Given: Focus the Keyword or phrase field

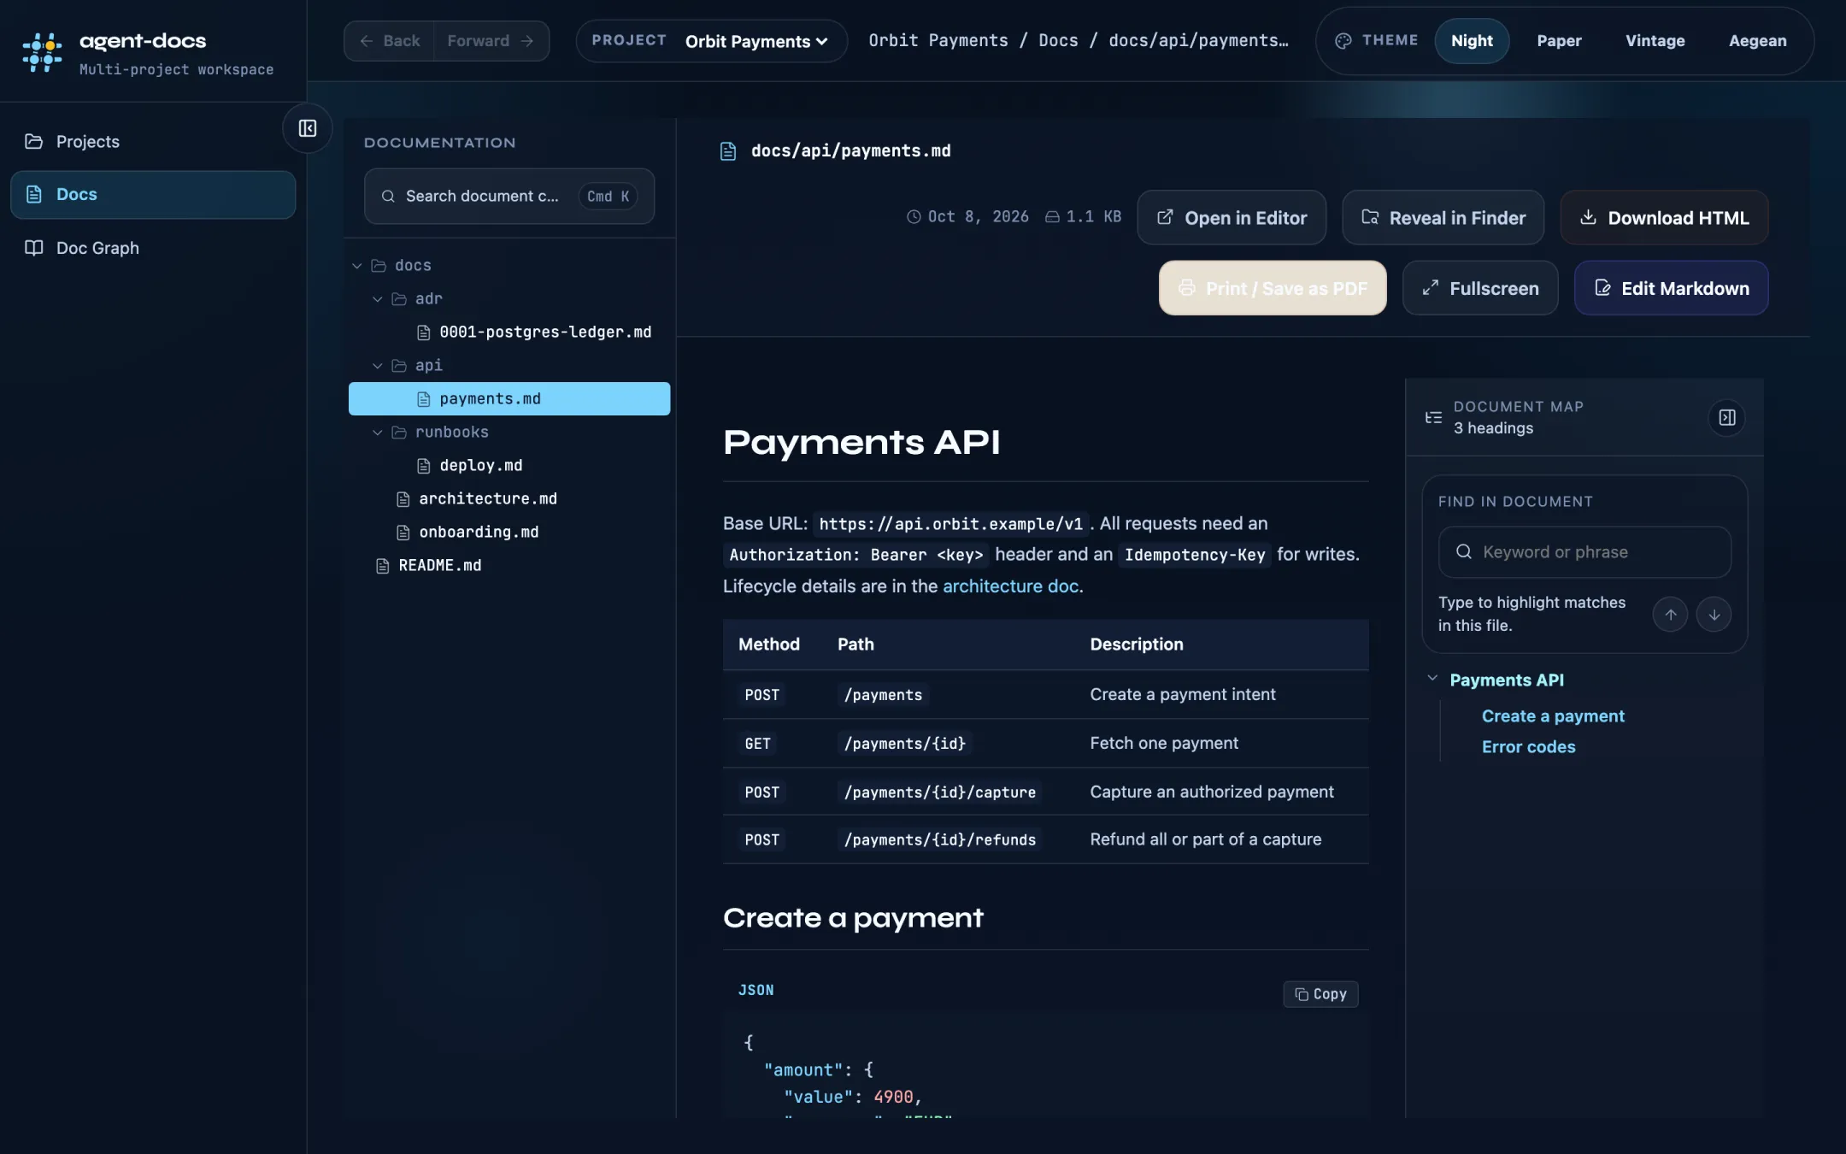Looking at the screenshot, I should click(x=1584, y=552).
